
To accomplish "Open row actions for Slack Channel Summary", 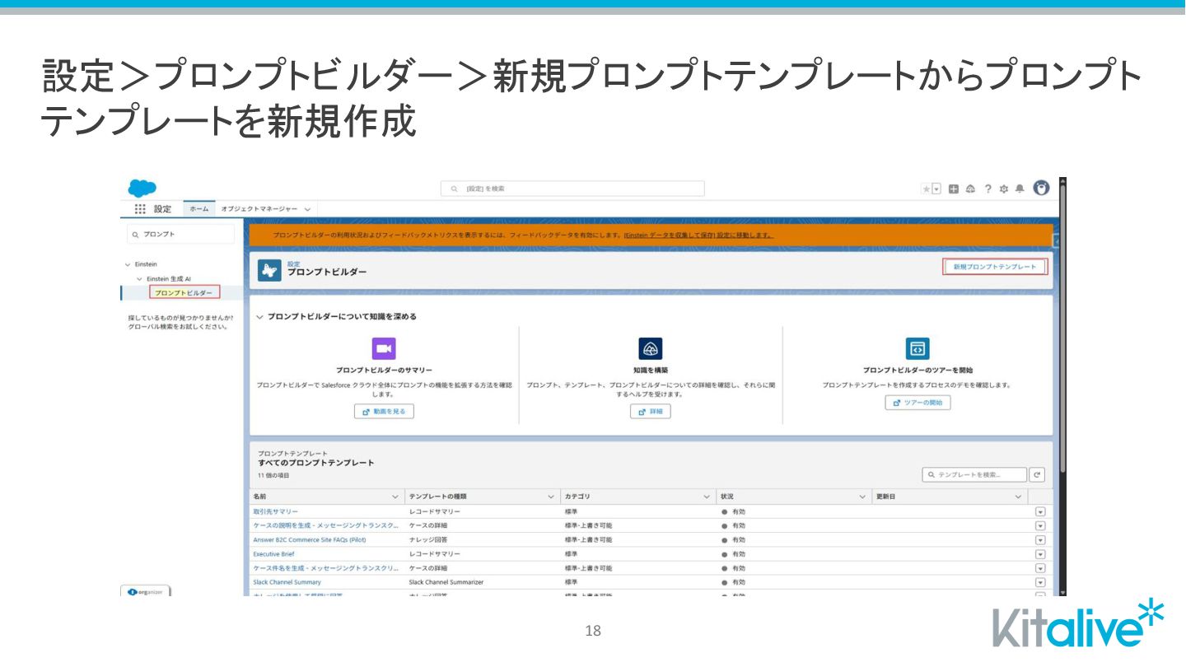I will [1039, 581].
